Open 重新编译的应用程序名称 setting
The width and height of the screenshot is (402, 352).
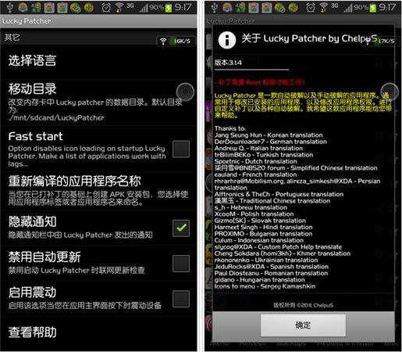(98, 191)
